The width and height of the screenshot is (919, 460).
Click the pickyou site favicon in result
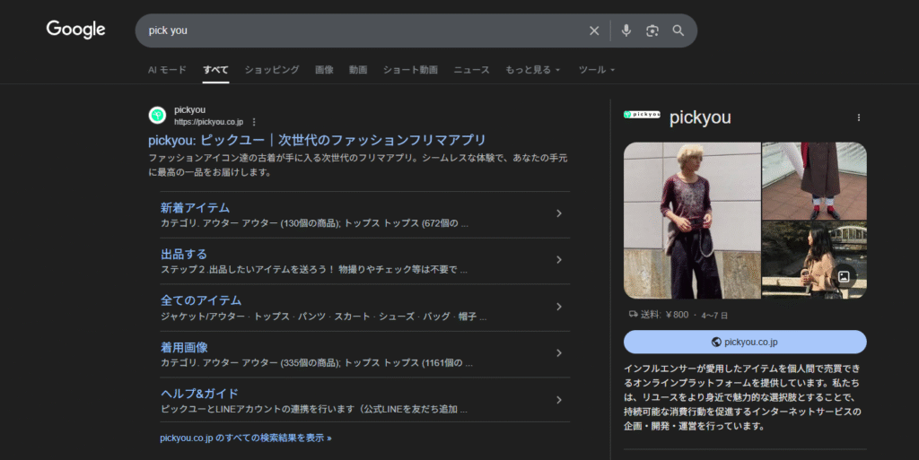click(157, 116)
